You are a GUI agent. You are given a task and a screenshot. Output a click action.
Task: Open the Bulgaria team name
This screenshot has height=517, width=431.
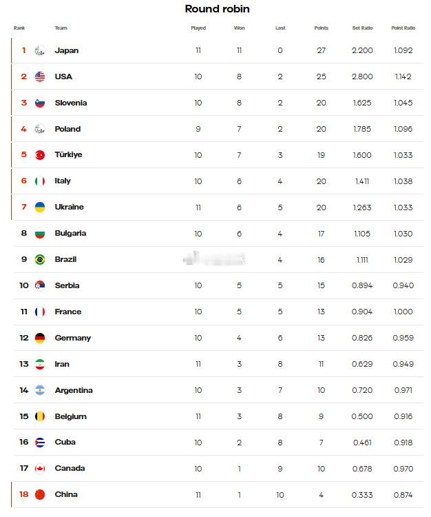click(x=70, y=234)
